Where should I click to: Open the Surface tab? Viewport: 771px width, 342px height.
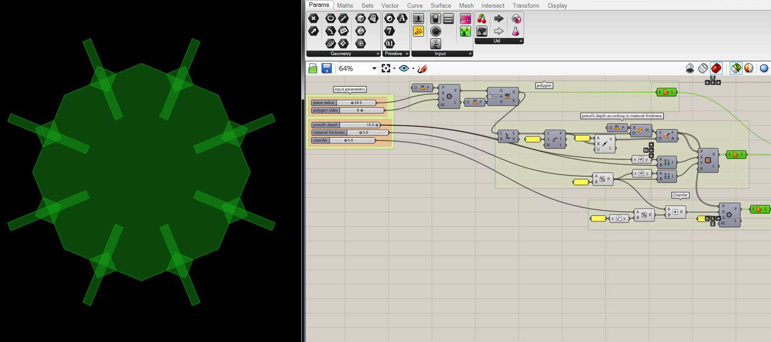(x=441, y=6)
